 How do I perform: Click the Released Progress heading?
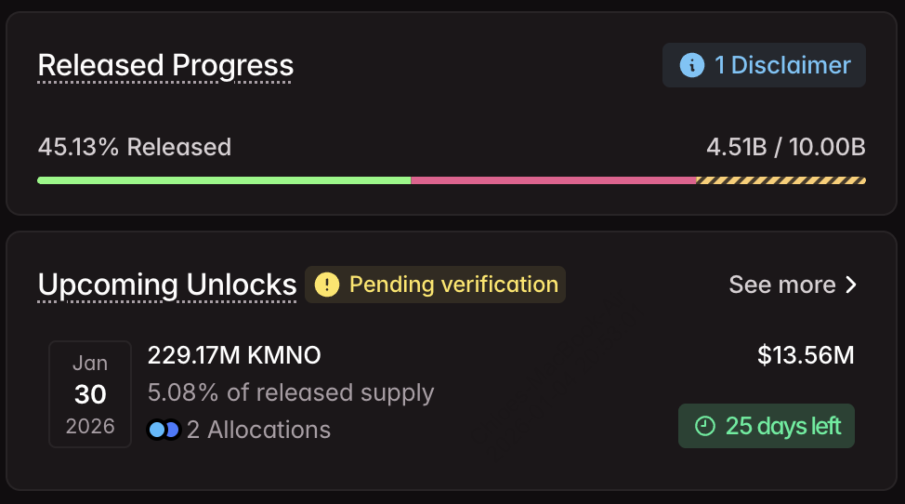coord(165,65)
